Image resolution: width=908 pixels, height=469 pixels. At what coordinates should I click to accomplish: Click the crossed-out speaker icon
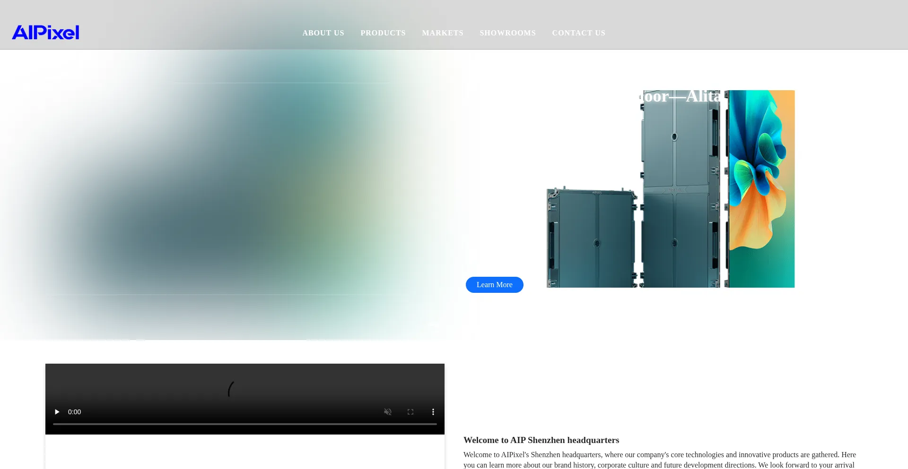click(387, 411)
